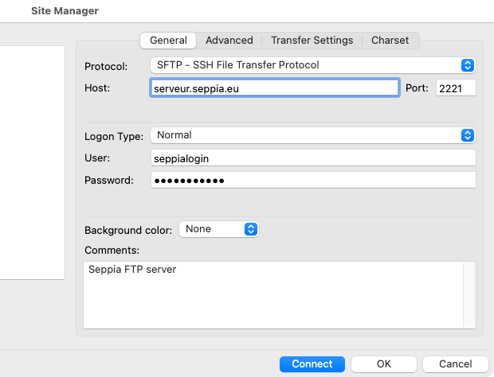Click the "Comments:" label

(x=112, y=251)
